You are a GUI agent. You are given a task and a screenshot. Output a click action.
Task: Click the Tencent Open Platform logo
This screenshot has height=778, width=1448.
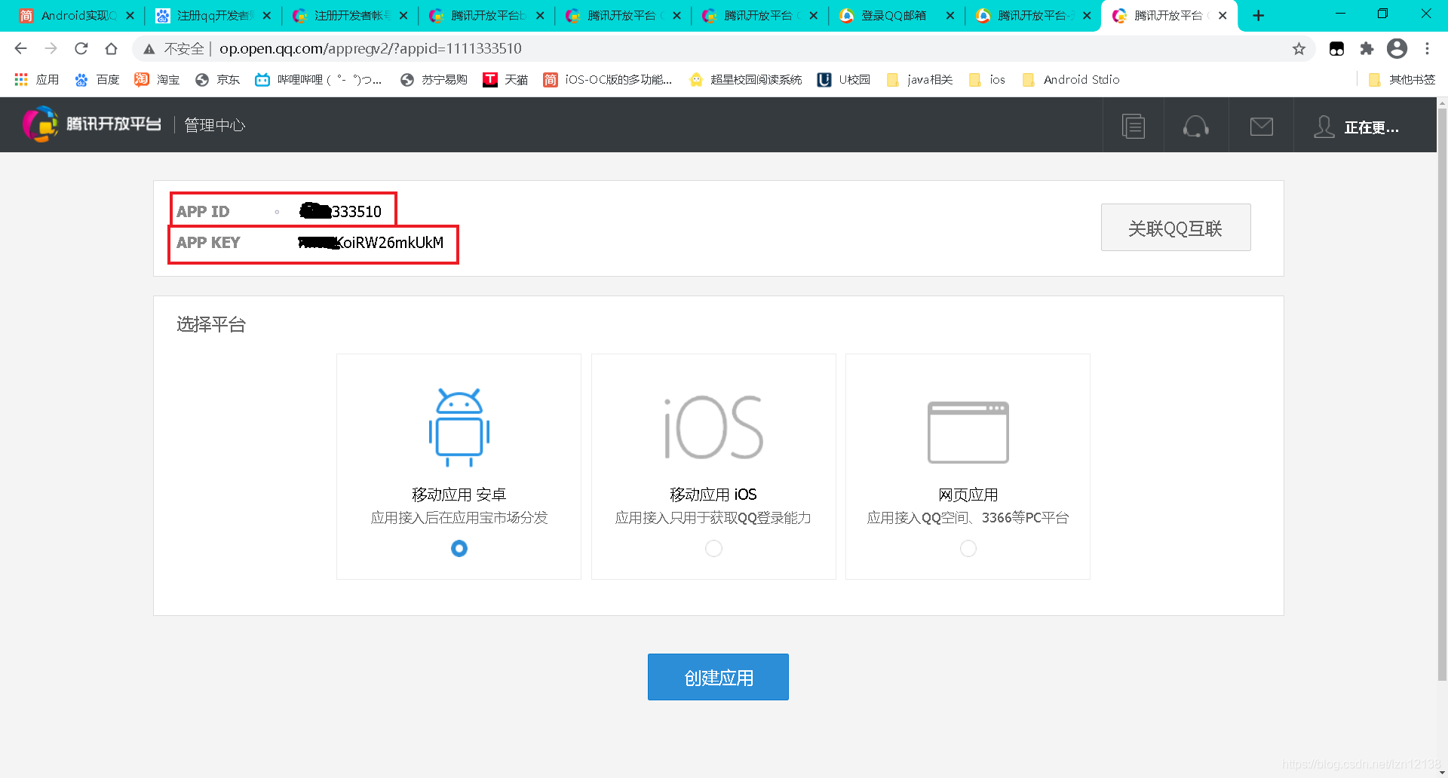(x=92, y=124)
